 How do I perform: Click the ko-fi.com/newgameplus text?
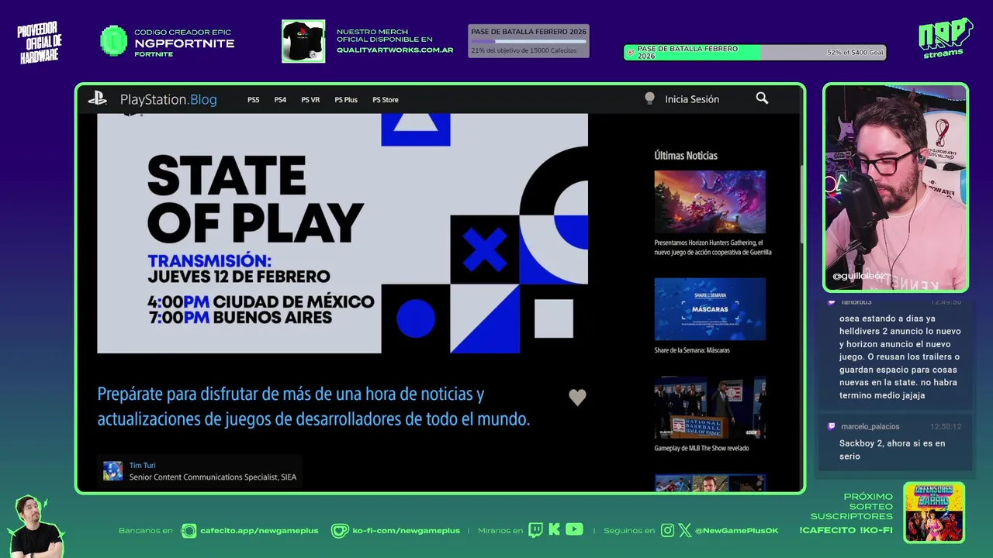[406, 531]
